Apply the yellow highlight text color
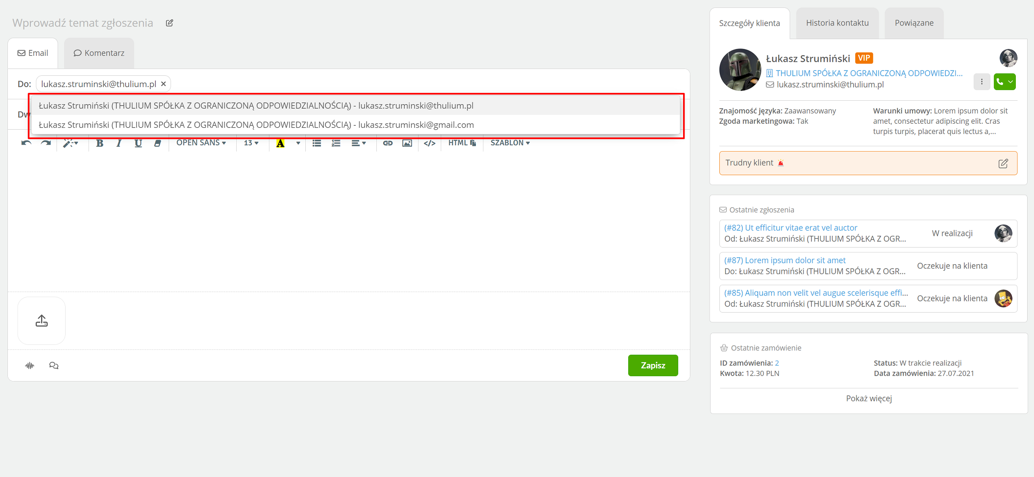Image resolution: width=1034 pixels, height=477 pixels. (x=280, y=143)
